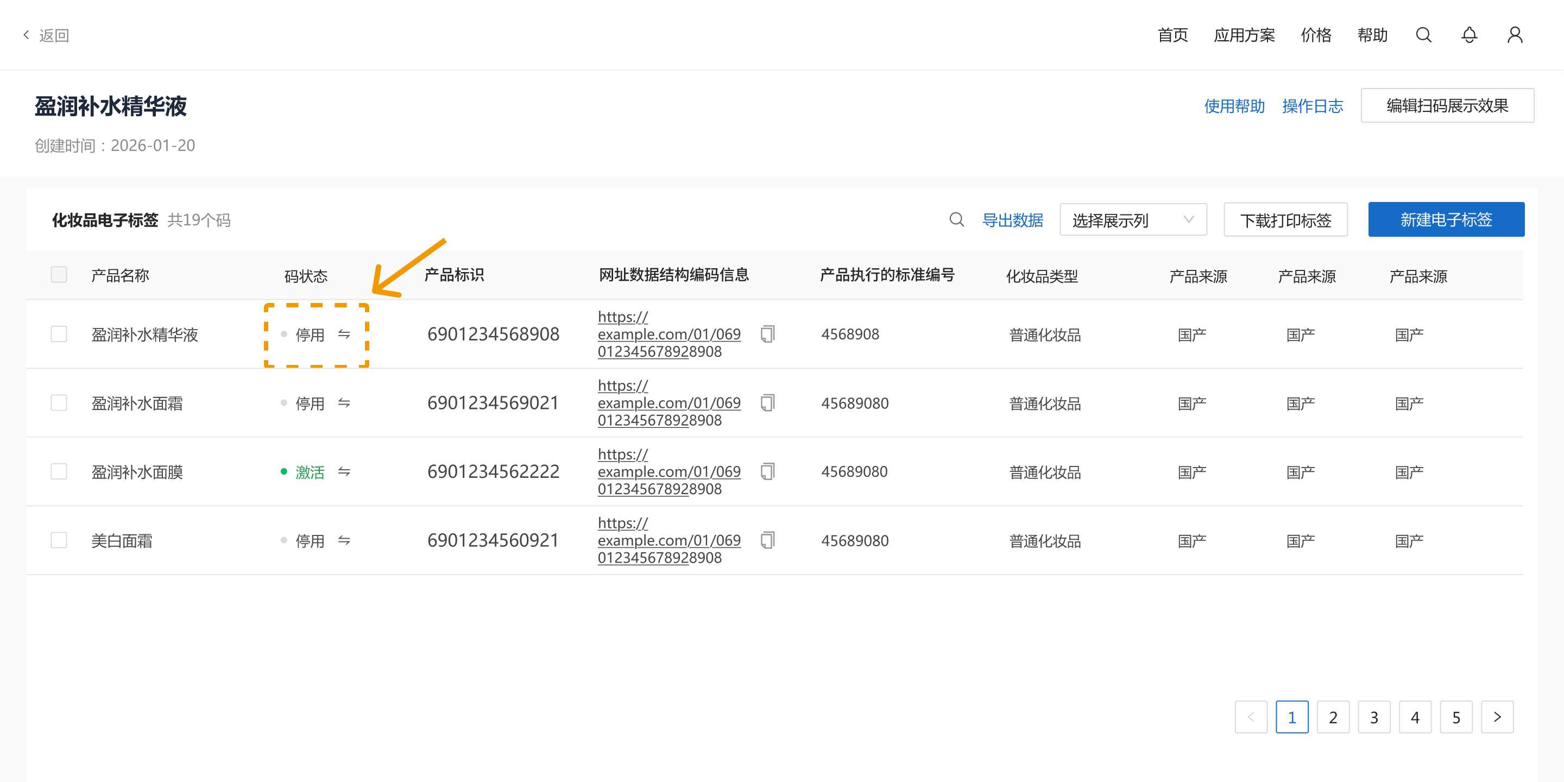Click the 导出数据 link
The width and height of the screenshot is (1564, 782).
tap(1012, 220)
